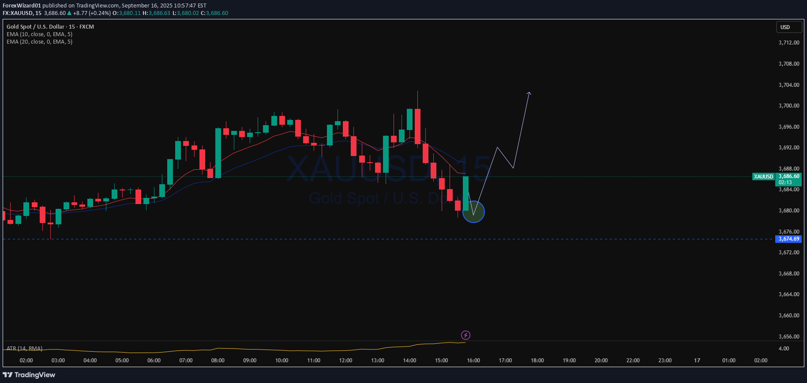Image resolution: width=807 pixels, height=383 pixels.
Task: Click the FX:XAUUSD, 15 symbol text
Action: pyautogui.click(x=22, y=13)
